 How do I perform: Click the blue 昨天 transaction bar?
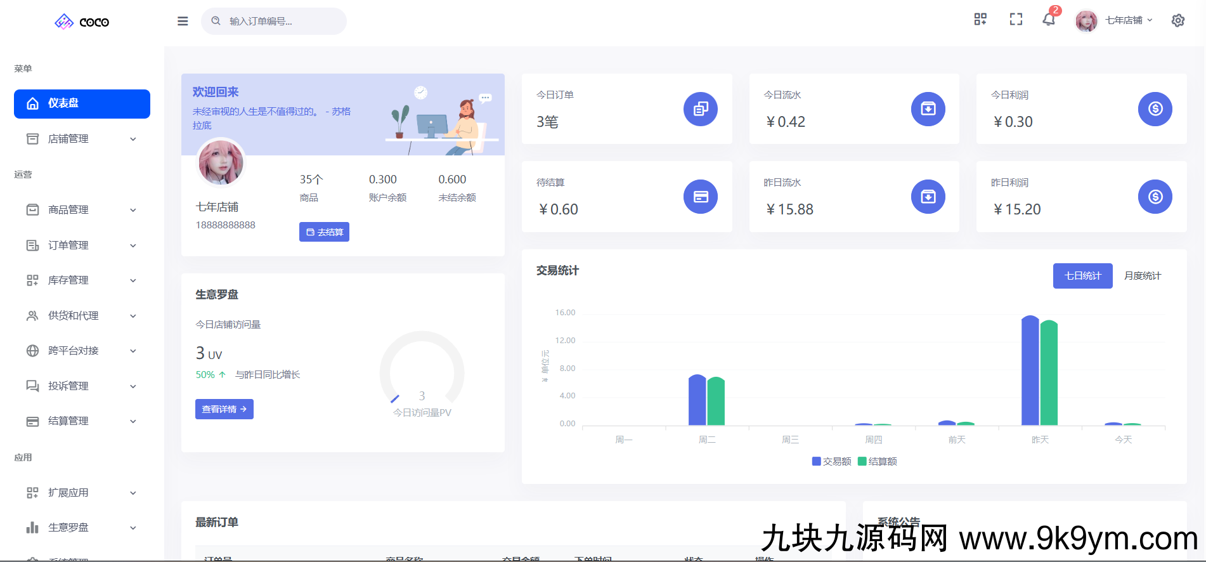[1030, 370]
